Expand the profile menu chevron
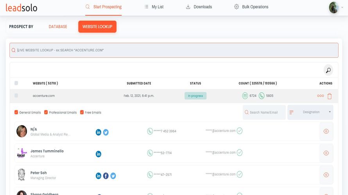The height and width of the screenshot is (195, 348). tap(342, 7)
